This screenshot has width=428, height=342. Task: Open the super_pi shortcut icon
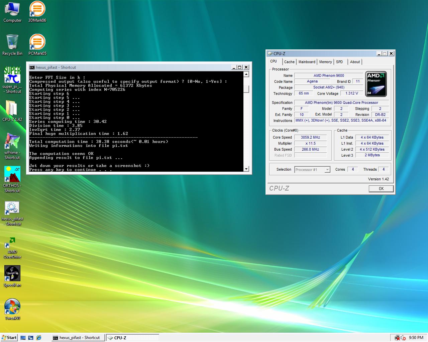pos(12,80)
